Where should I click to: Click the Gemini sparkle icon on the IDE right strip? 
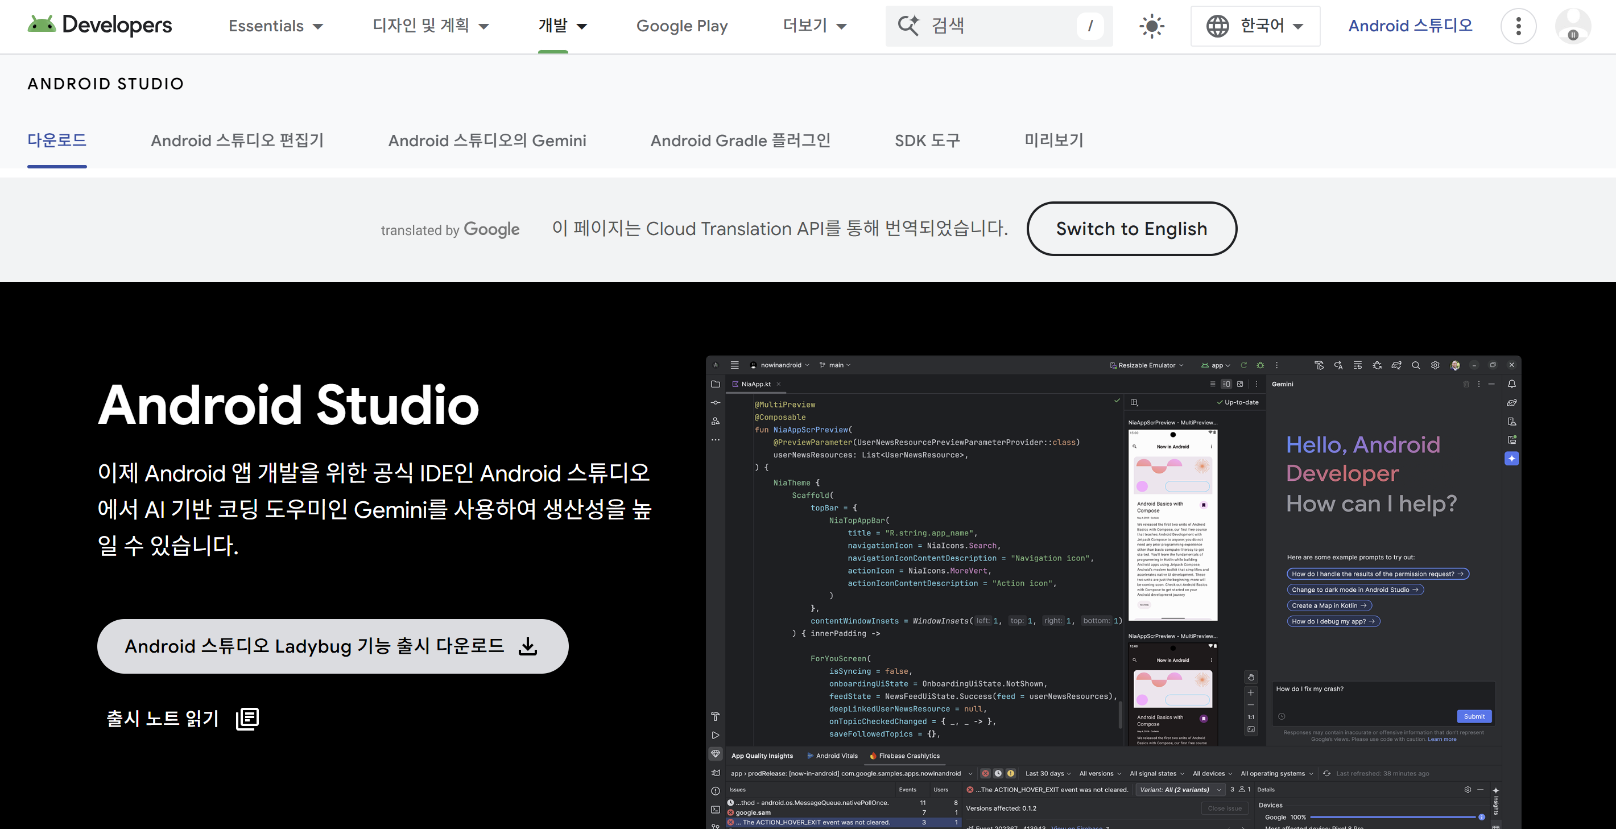tap(1512, 459)
